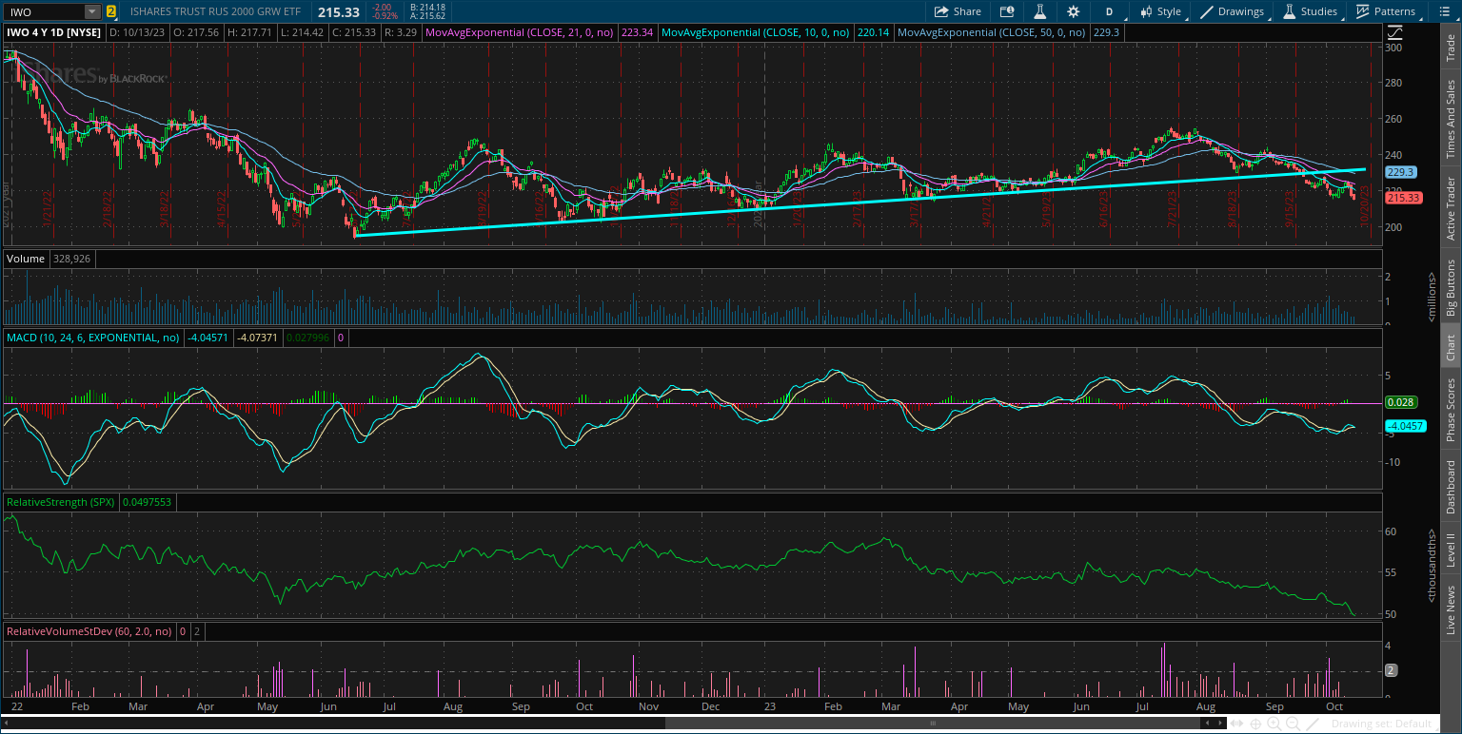Open the Studies dropdown menu
Image resolution: width=1462 pixels, height=734 pixels.
point(1310,11)
